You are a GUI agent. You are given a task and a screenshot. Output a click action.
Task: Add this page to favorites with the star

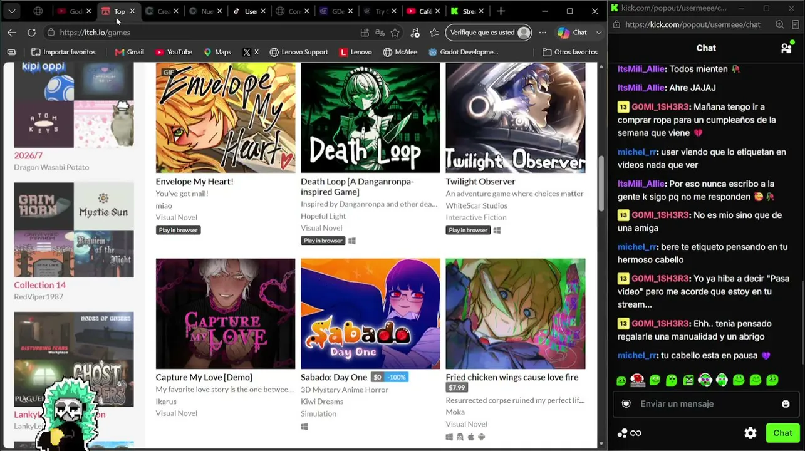(395, 33)
